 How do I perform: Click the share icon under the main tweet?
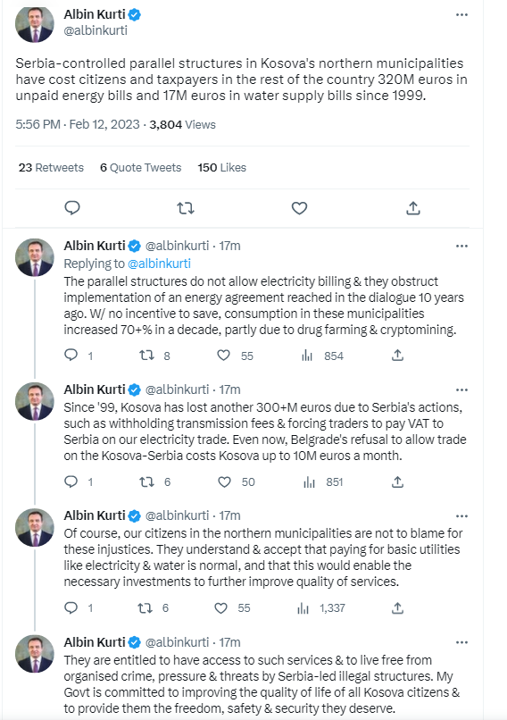tap(413, 208)
